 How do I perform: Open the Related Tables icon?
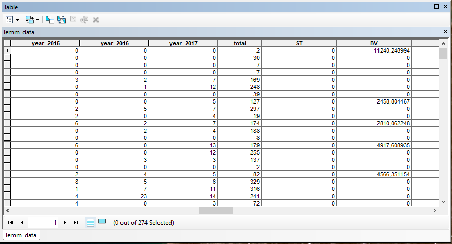coord(29,20)
